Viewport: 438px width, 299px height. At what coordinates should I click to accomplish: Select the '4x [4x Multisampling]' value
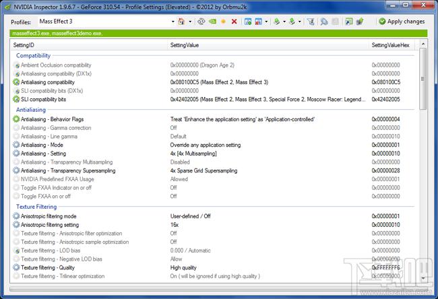[193, 154]
